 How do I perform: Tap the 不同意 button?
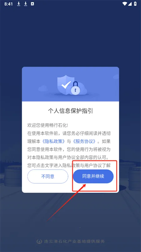[x=48, y=176]
